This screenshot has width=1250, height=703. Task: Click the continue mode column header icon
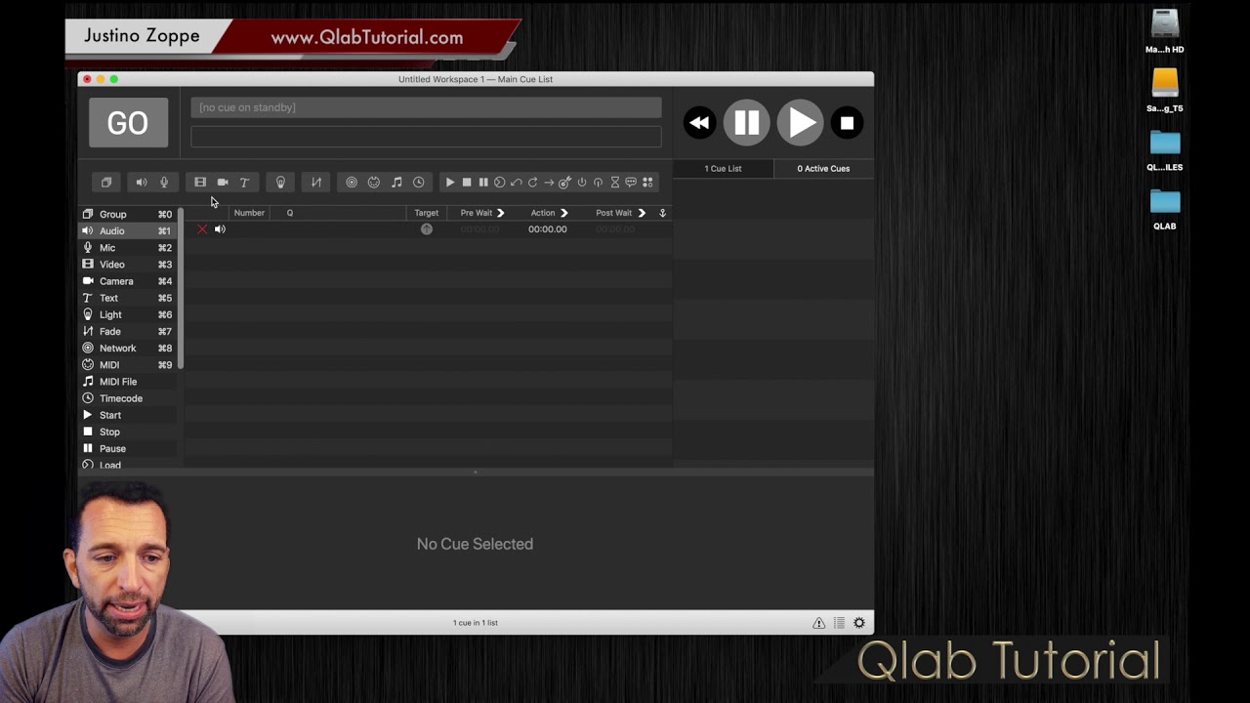pos(662,213)
